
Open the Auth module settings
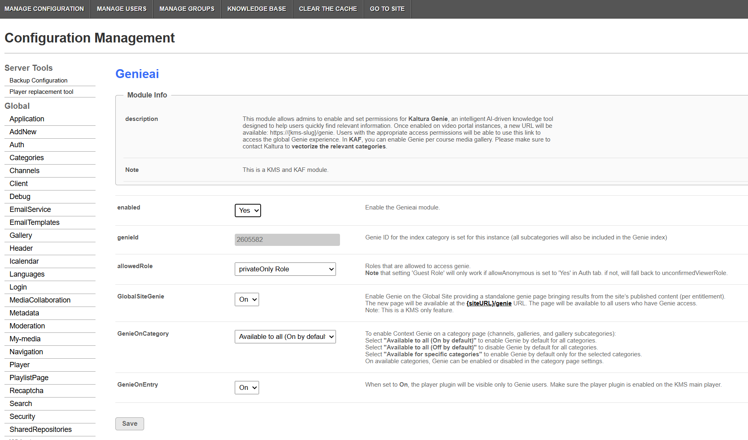tap(17, 145)
